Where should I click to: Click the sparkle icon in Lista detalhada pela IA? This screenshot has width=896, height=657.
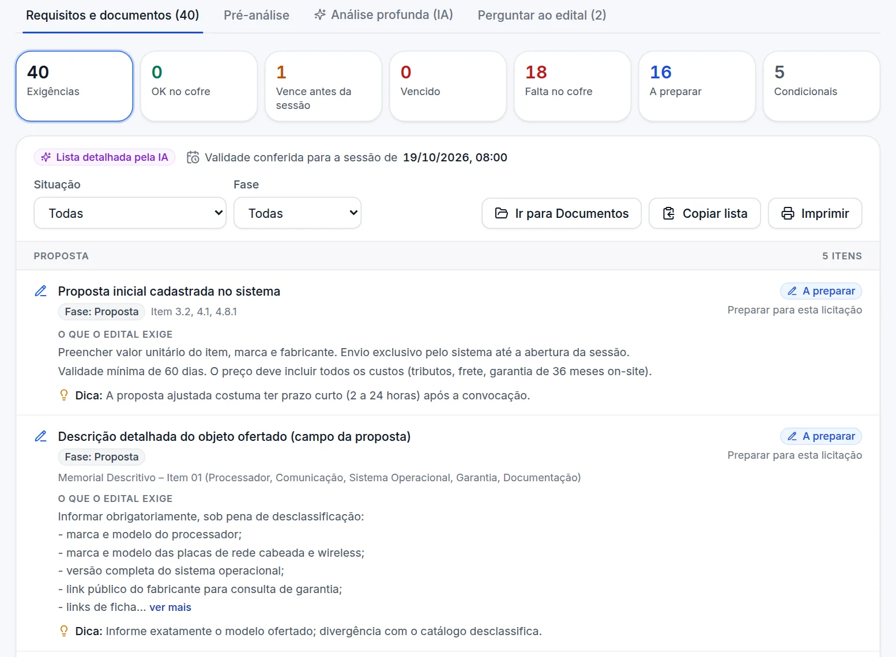(x=46, y=157)
